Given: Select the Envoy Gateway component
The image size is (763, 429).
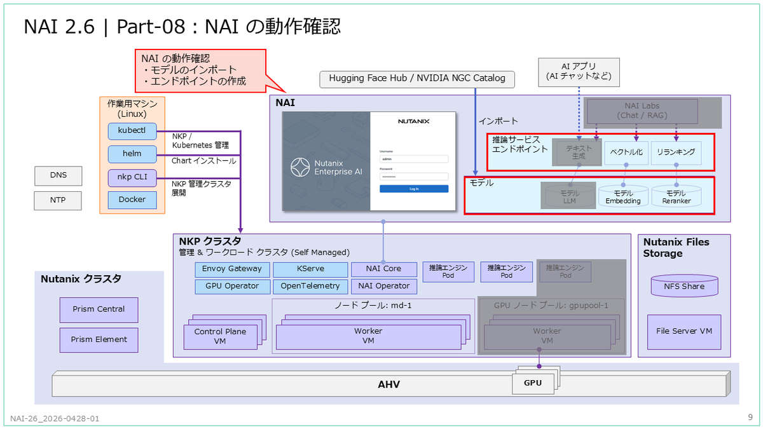Looking at the screenshot, I should pos(231,269).
